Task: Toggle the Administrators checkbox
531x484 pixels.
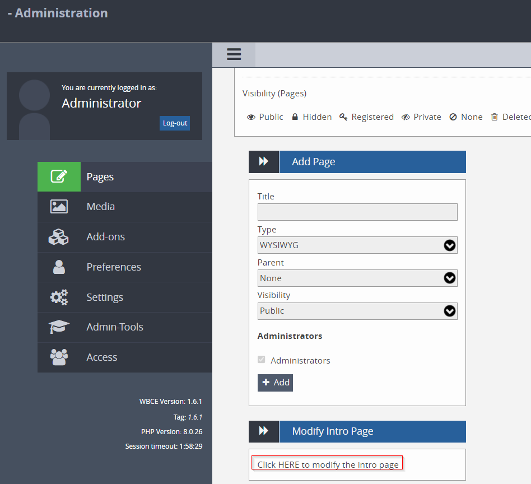Action: tap(261, 360)
